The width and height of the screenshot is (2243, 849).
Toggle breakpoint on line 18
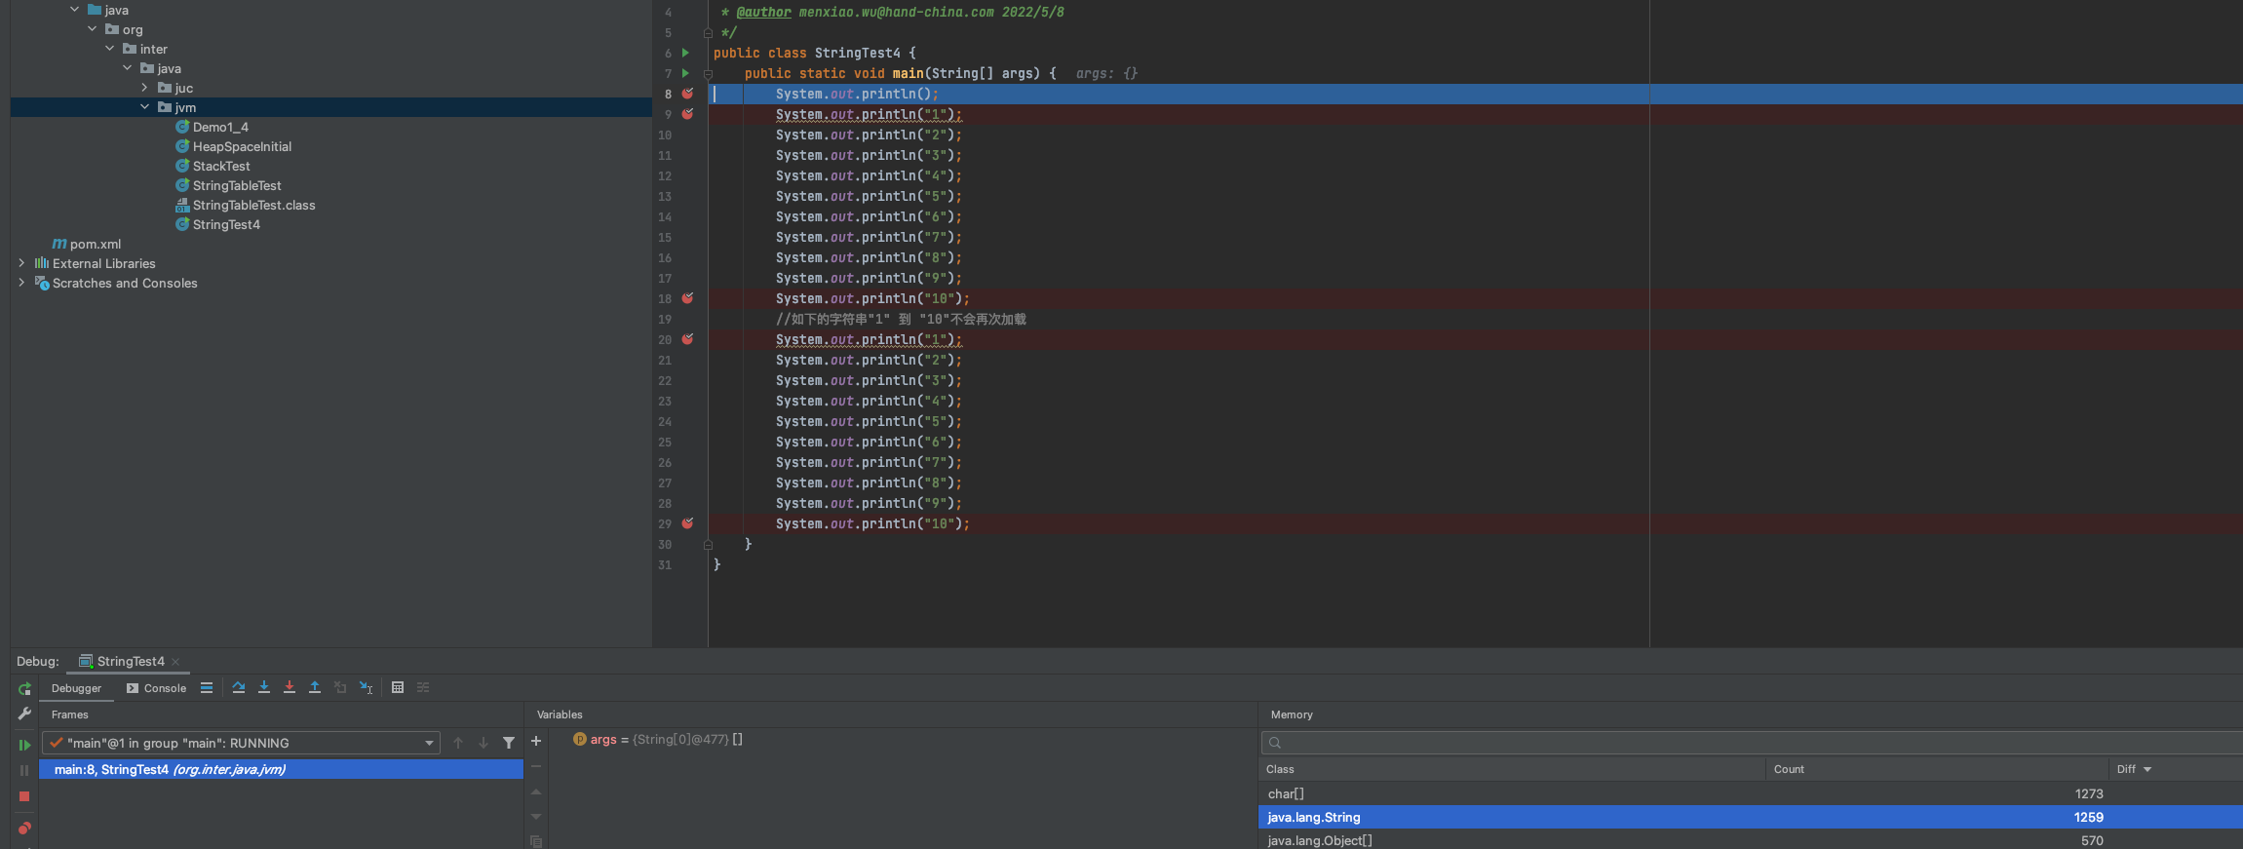pyautogui.click(x=687, y=298)
